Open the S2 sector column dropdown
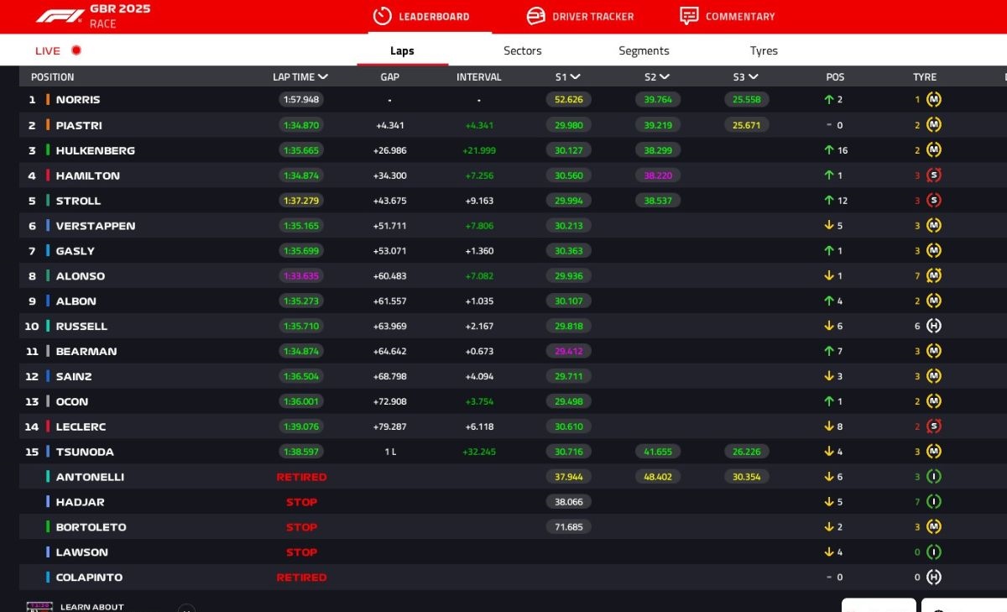The image size is (1007, 612). click(665, 77)
